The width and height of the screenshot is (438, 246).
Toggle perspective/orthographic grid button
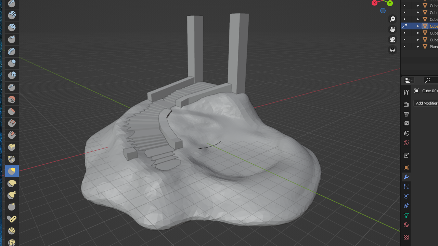tap(392, 50)
